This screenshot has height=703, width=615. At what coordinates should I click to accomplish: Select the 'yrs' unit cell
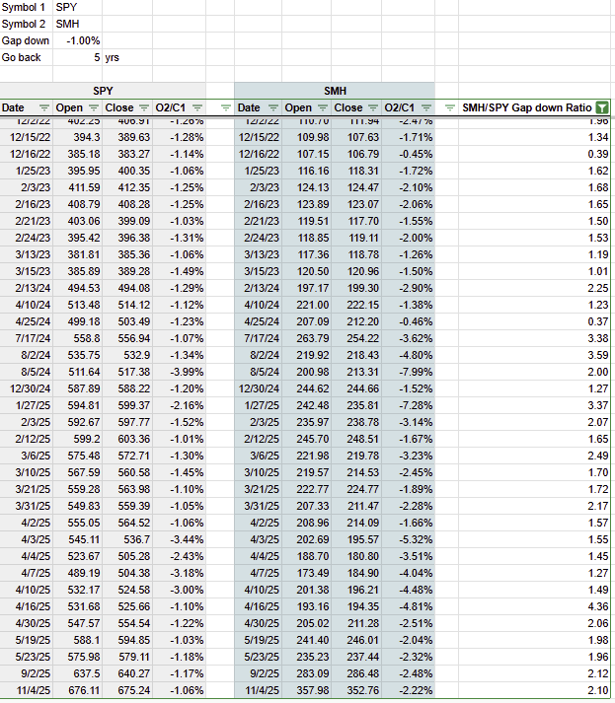(127, 57)
